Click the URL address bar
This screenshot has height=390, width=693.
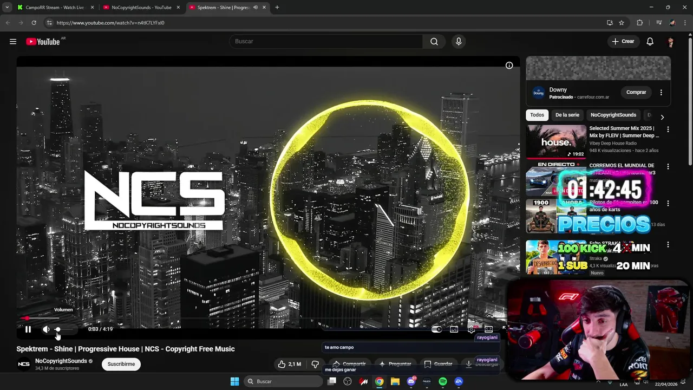coord(325,23)
